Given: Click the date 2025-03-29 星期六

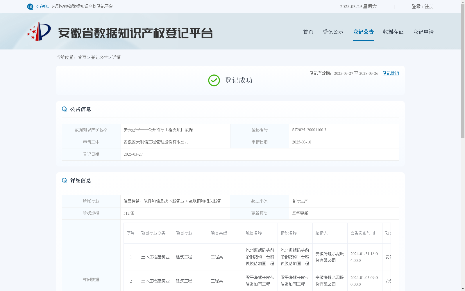Looking at the screenshot, I should [x=358, y=6].
